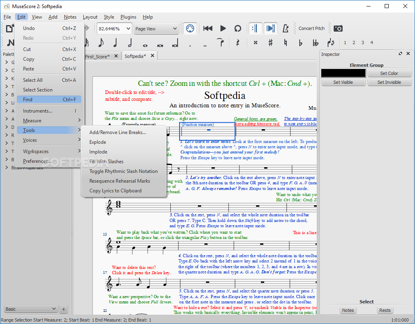Select the longa note duration

tap(175, 43)
